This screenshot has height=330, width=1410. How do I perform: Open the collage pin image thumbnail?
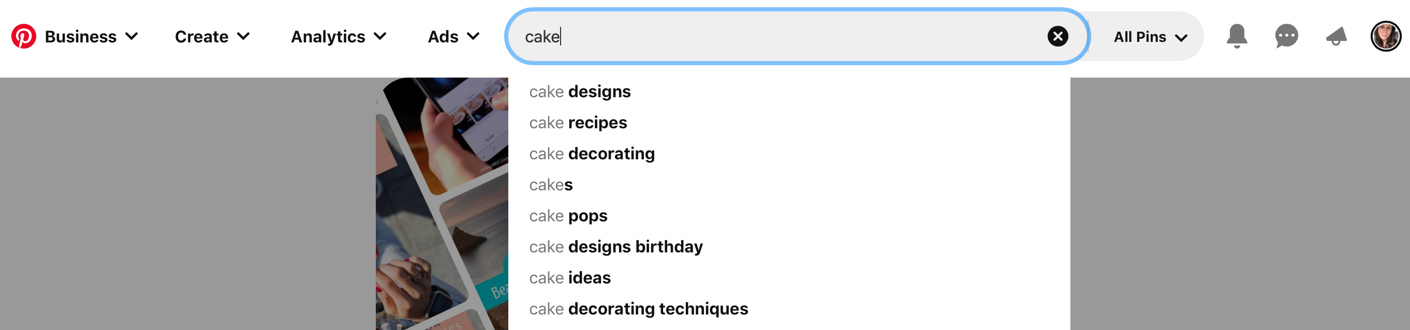click(442, 204)
